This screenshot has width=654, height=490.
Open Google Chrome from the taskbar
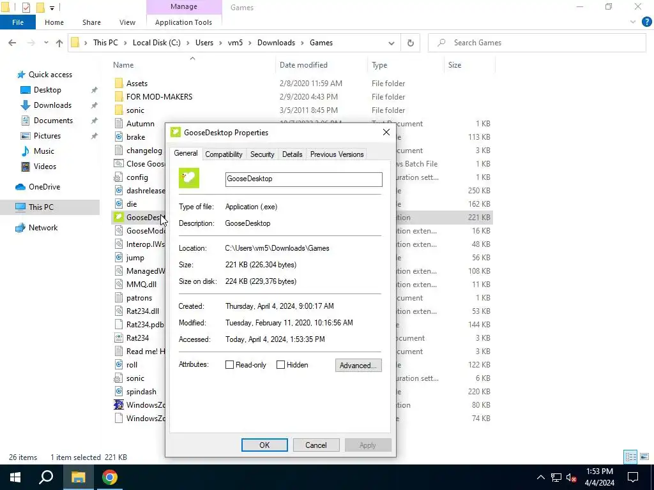coord(110,477)
